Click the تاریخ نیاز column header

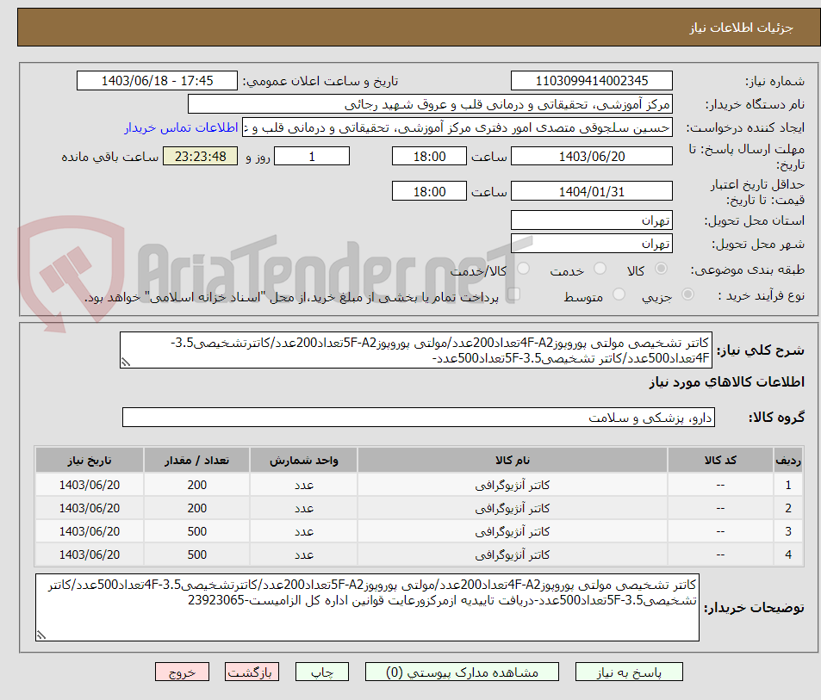point(90,461)
